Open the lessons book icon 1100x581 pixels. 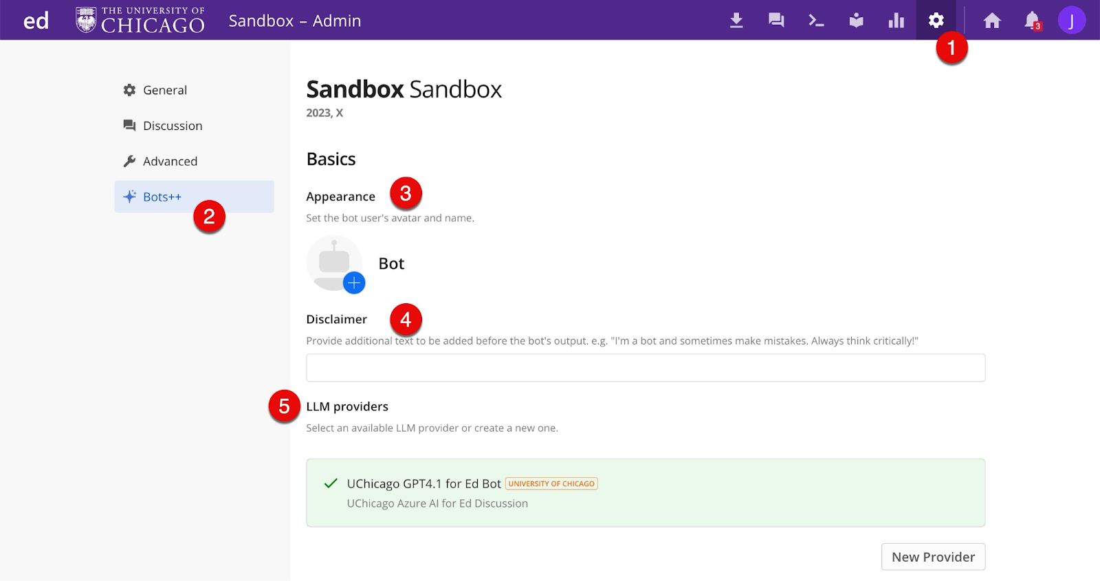856,21
